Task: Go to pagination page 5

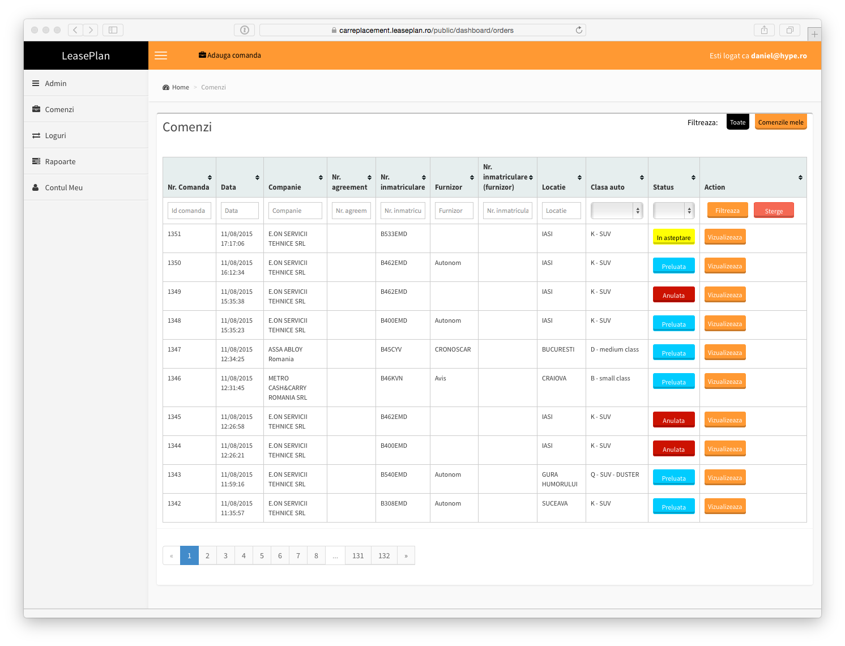Action: 262,555
